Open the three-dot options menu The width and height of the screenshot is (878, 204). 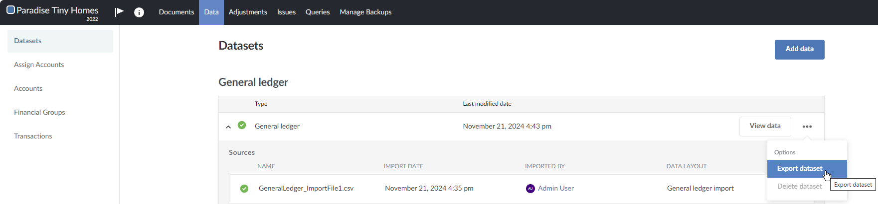tap(807, 127)
